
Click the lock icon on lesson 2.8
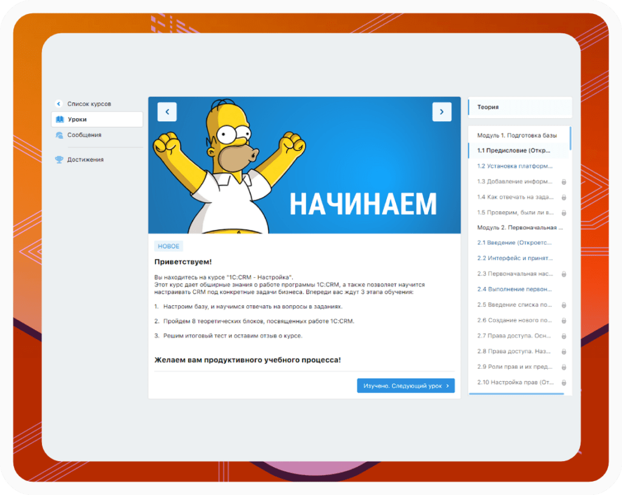coord(564,351)
